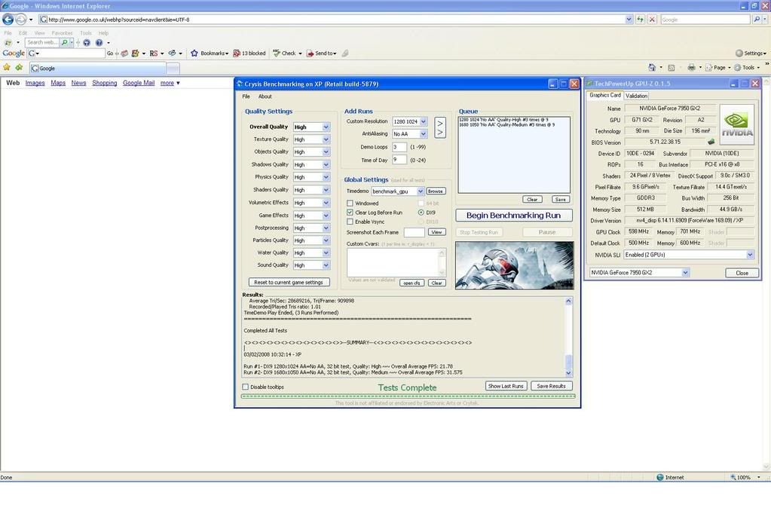This screenshot has width=771, height=505.
Task: Open the Texture Quality dropdown
Action: coord(326,139)
